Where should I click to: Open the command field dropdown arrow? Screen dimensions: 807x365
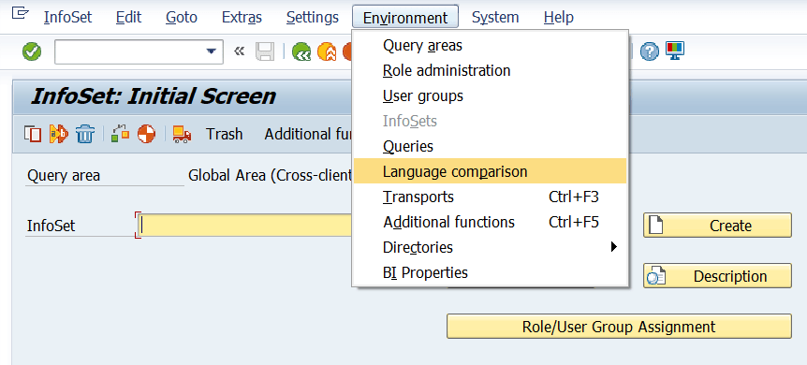click(x=211, y=51)
